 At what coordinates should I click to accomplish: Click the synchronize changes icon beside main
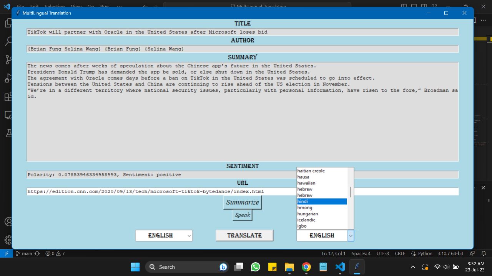37,253
